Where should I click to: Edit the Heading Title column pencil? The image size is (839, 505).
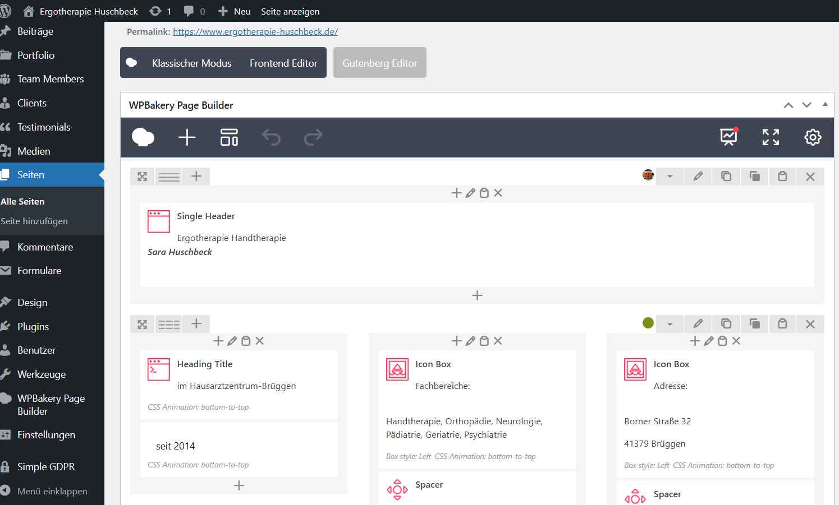click(x=232, y=341)
